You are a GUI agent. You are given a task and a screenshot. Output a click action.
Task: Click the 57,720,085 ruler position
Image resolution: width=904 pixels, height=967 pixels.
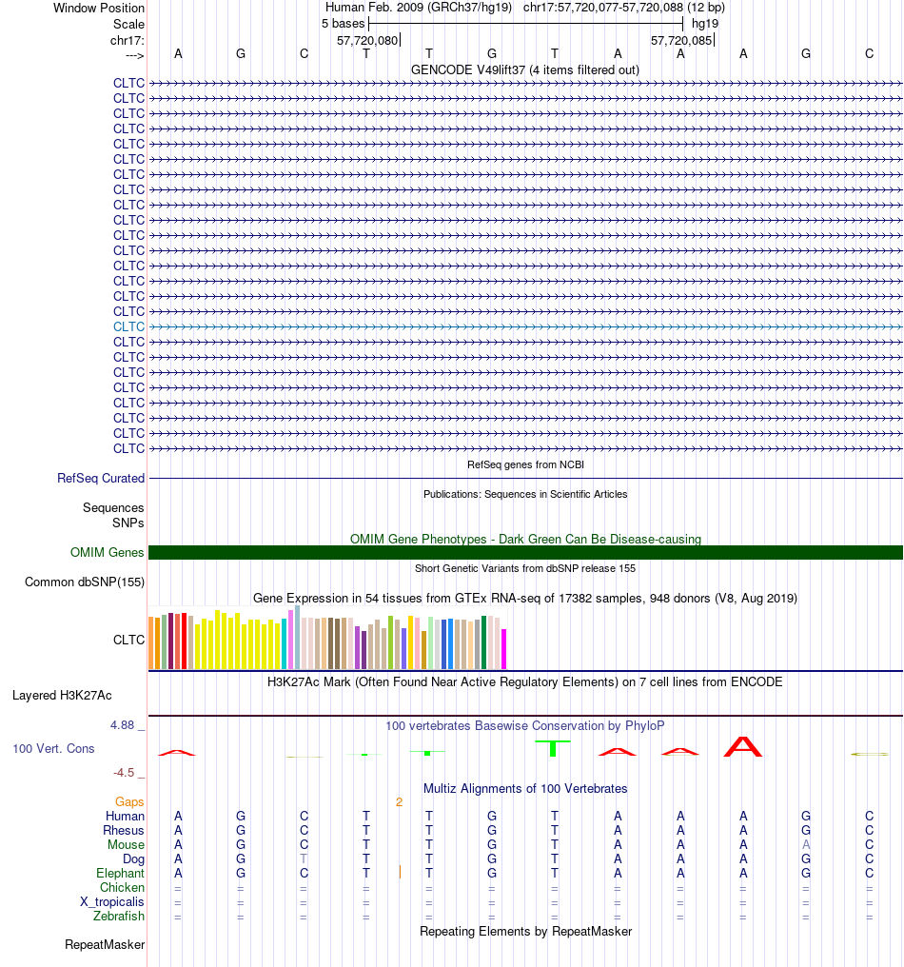681,41
